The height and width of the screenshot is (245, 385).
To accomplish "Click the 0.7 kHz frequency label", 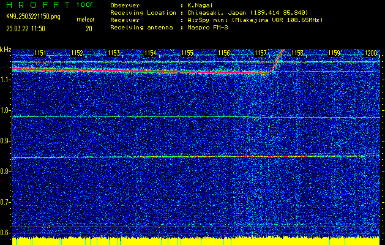I will tap(5, 202).
